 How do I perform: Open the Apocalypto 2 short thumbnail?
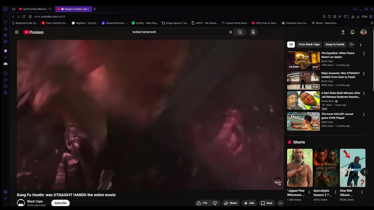326,168
